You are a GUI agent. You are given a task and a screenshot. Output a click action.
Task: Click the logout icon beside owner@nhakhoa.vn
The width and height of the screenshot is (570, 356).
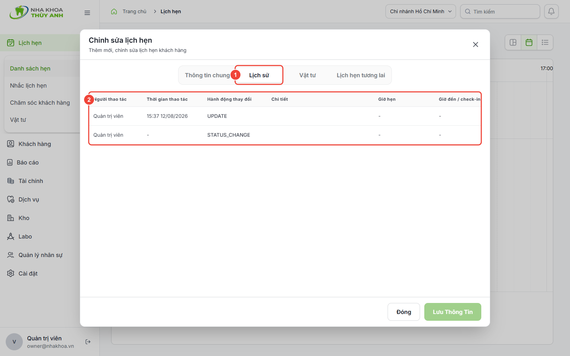88,342
